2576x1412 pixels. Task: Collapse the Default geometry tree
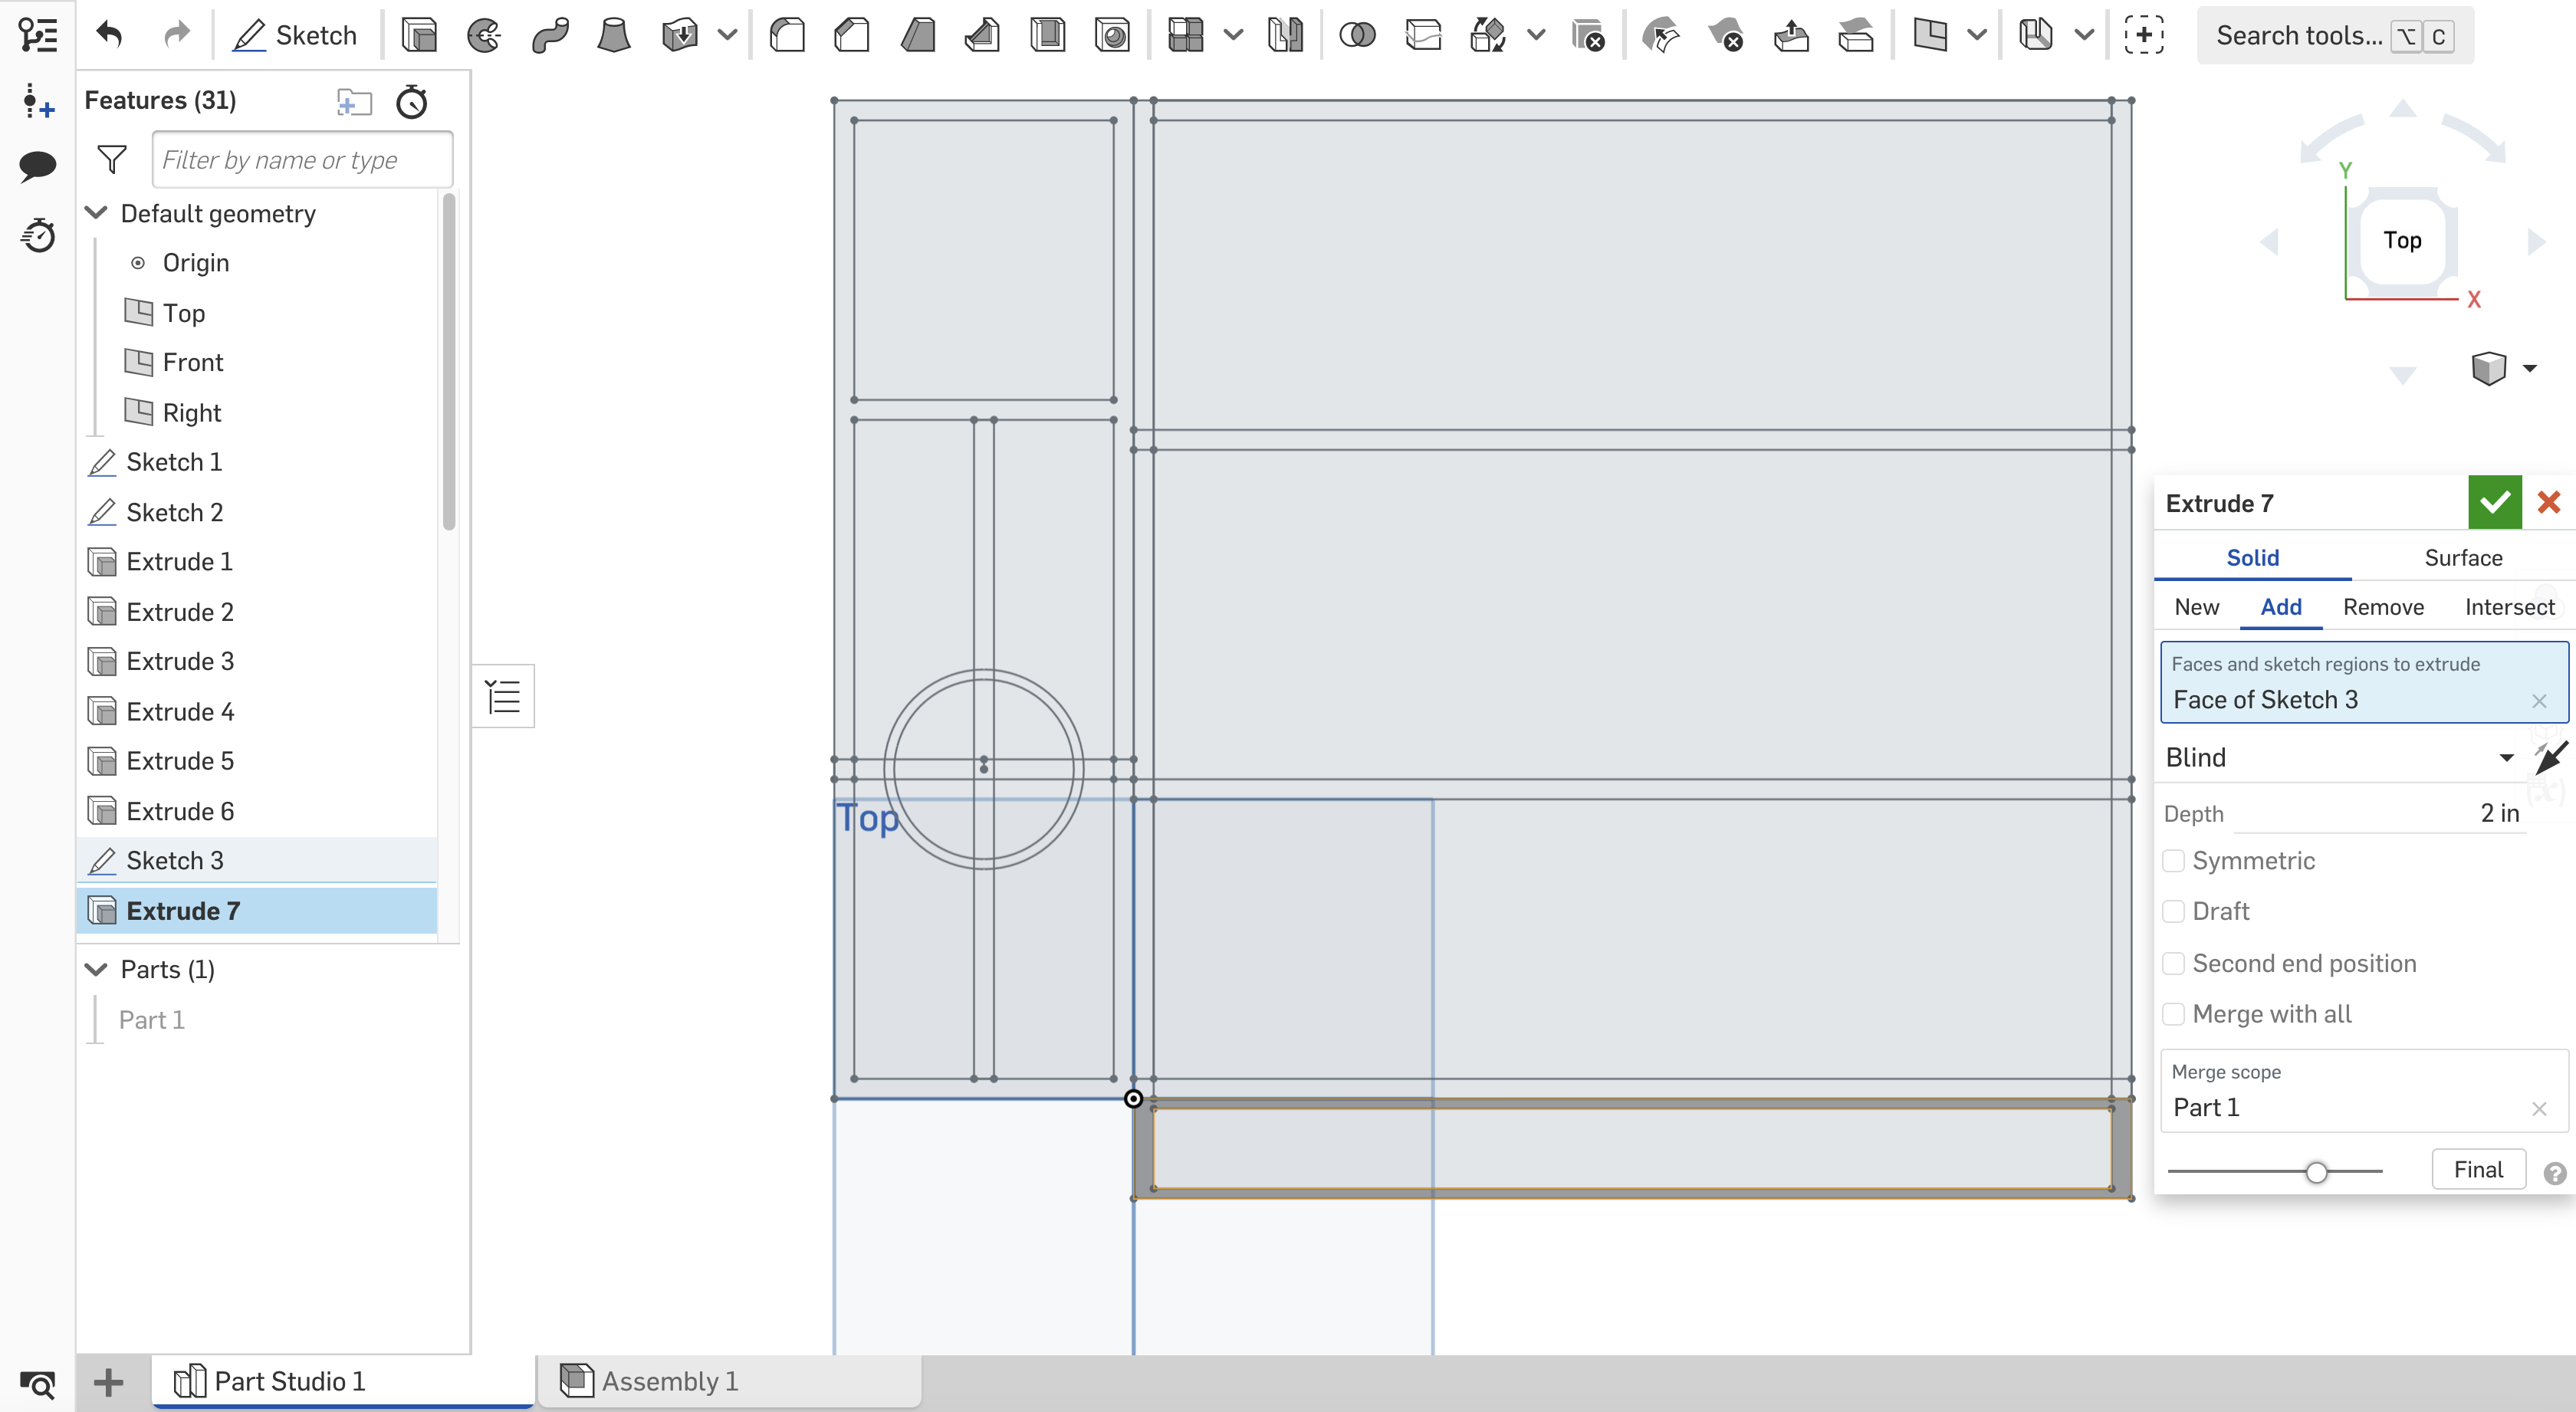(x=96, y=212)
